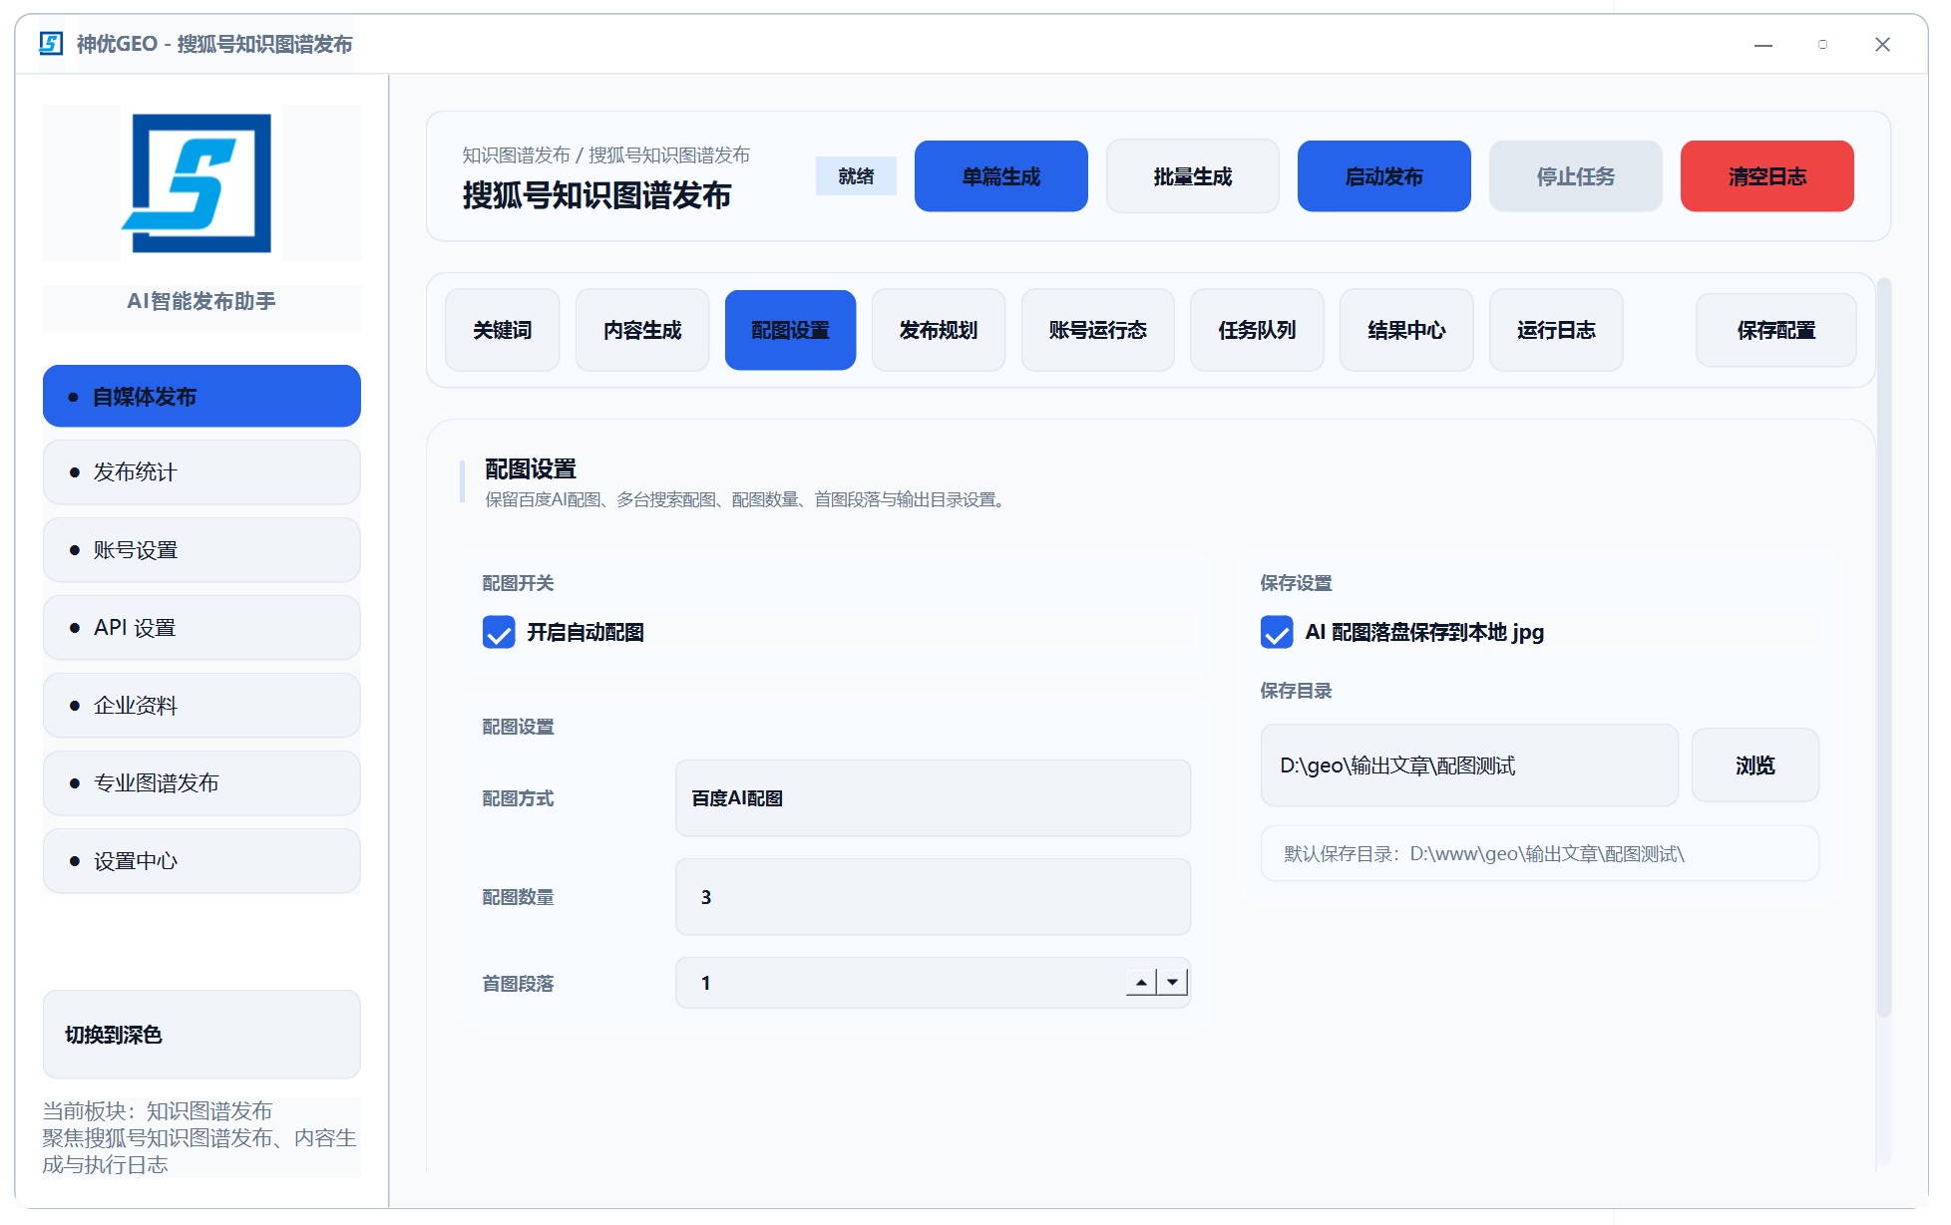Select the 配图设置 tab
The height and width of the screenshot is (1225, 1951).
pyautogui.click(x=790, y=330)
